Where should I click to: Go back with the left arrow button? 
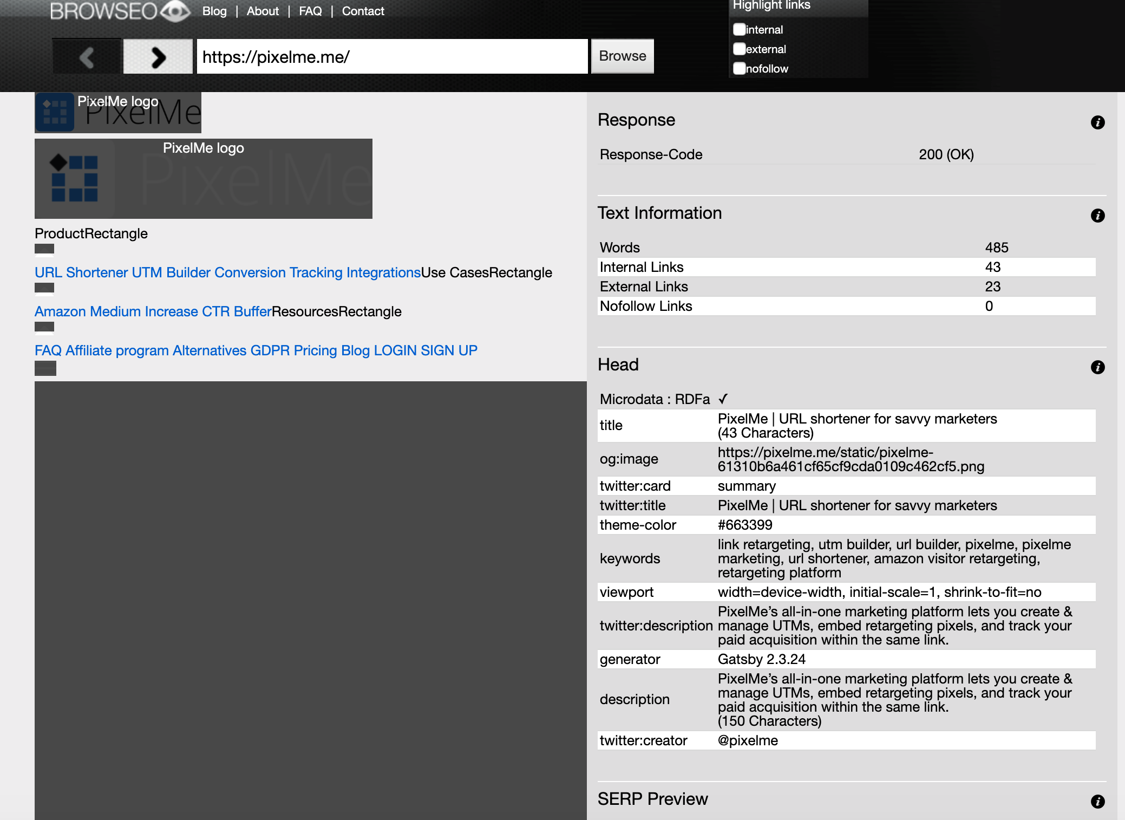pos(87,56)
